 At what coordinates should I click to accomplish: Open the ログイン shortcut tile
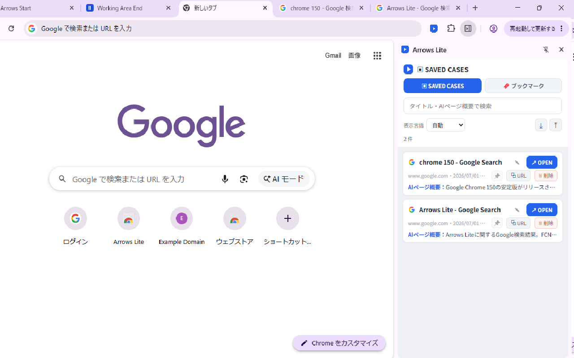pyautogui.click(x=75, y=226)
